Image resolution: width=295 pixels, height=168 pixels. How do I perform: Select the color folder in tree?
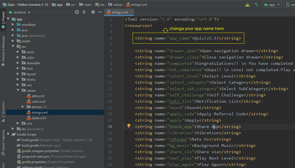coord(28,58)
